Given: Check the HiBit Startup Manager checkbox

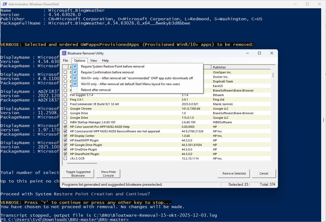Looking at the screenshot, I should pos(65,122).
